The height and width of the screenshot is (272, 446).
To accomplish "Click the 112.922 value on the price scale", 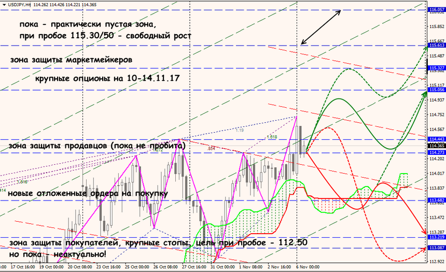I will tap(437, 262).
